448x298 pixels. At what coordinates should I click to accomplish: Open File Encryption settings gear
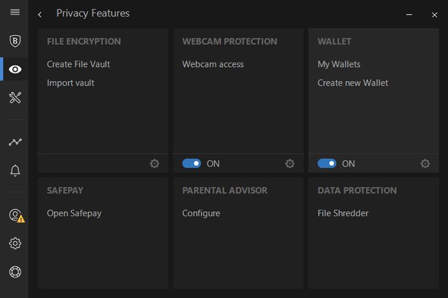(154, 163)
